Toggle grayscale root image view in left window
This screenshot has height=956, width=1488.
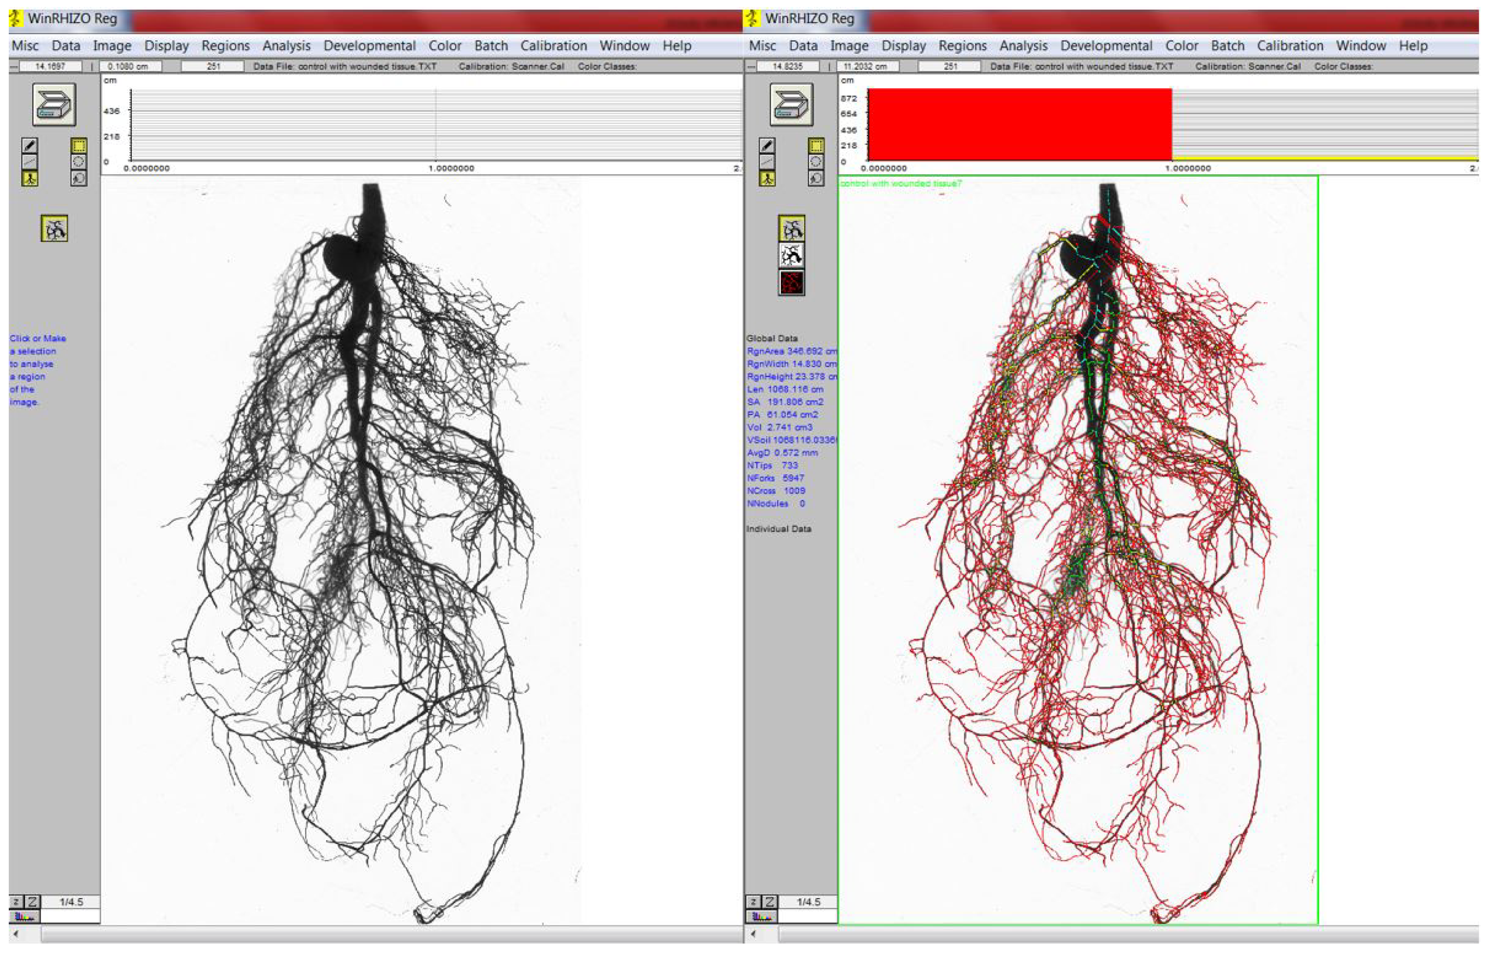pyautogui.click(x=54, y=228)
